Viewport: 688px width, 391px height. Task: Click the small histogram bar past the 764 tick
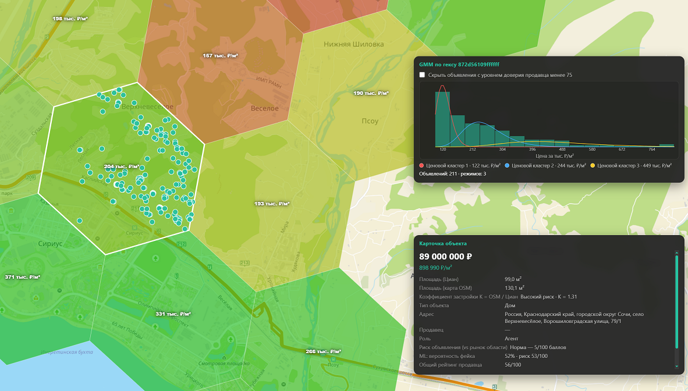click(x=666, y=145)
